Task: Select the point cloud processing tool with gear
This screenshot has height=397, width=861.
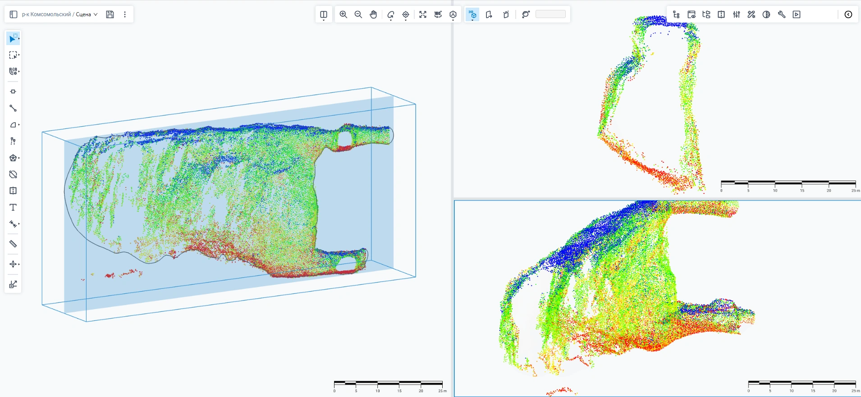Action: [x=14, y=71]
